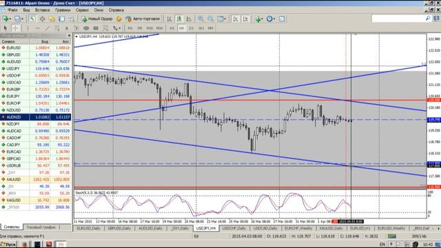The height and width of the screenshot is (248, 441).
Task: Select the horizontal line drawing tool
Action: (x=37, y=28)
